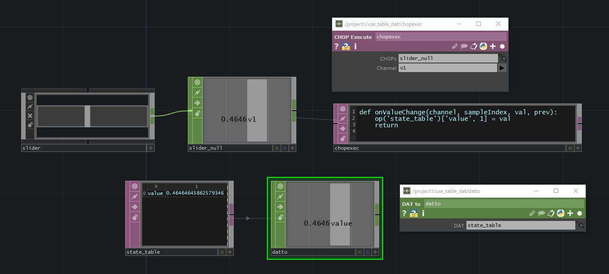Click the plus icon in the DAT to header
Image resolution: width=609 pixels, height=274 pixels.
570,213
